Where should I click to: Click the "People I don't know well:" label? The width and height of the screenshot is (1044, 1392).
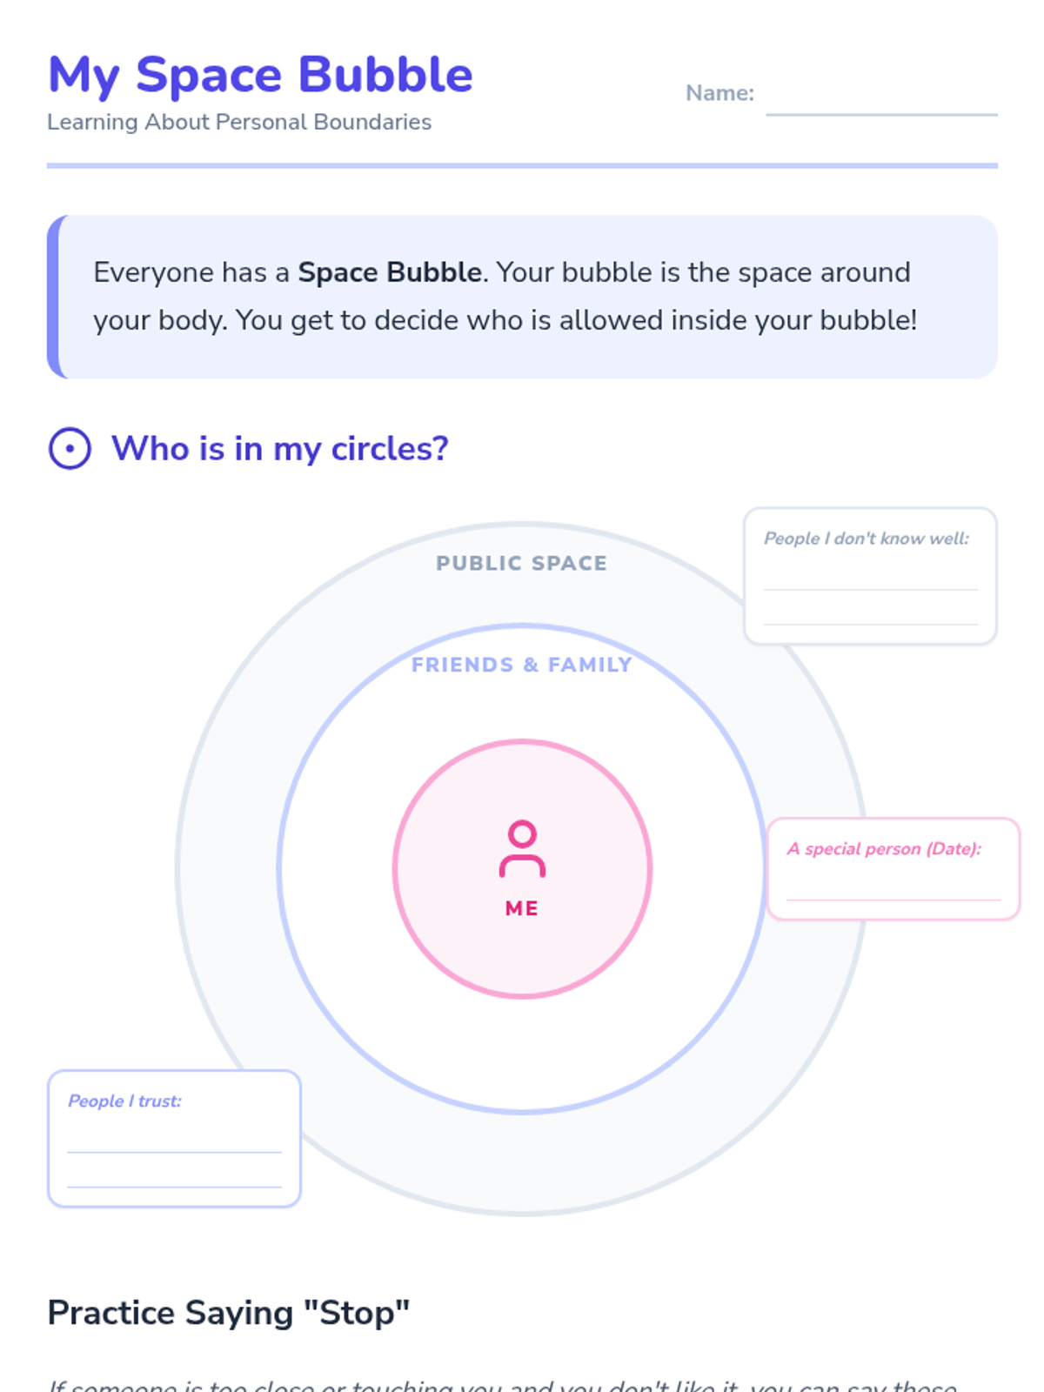click(x=867, y=539)
